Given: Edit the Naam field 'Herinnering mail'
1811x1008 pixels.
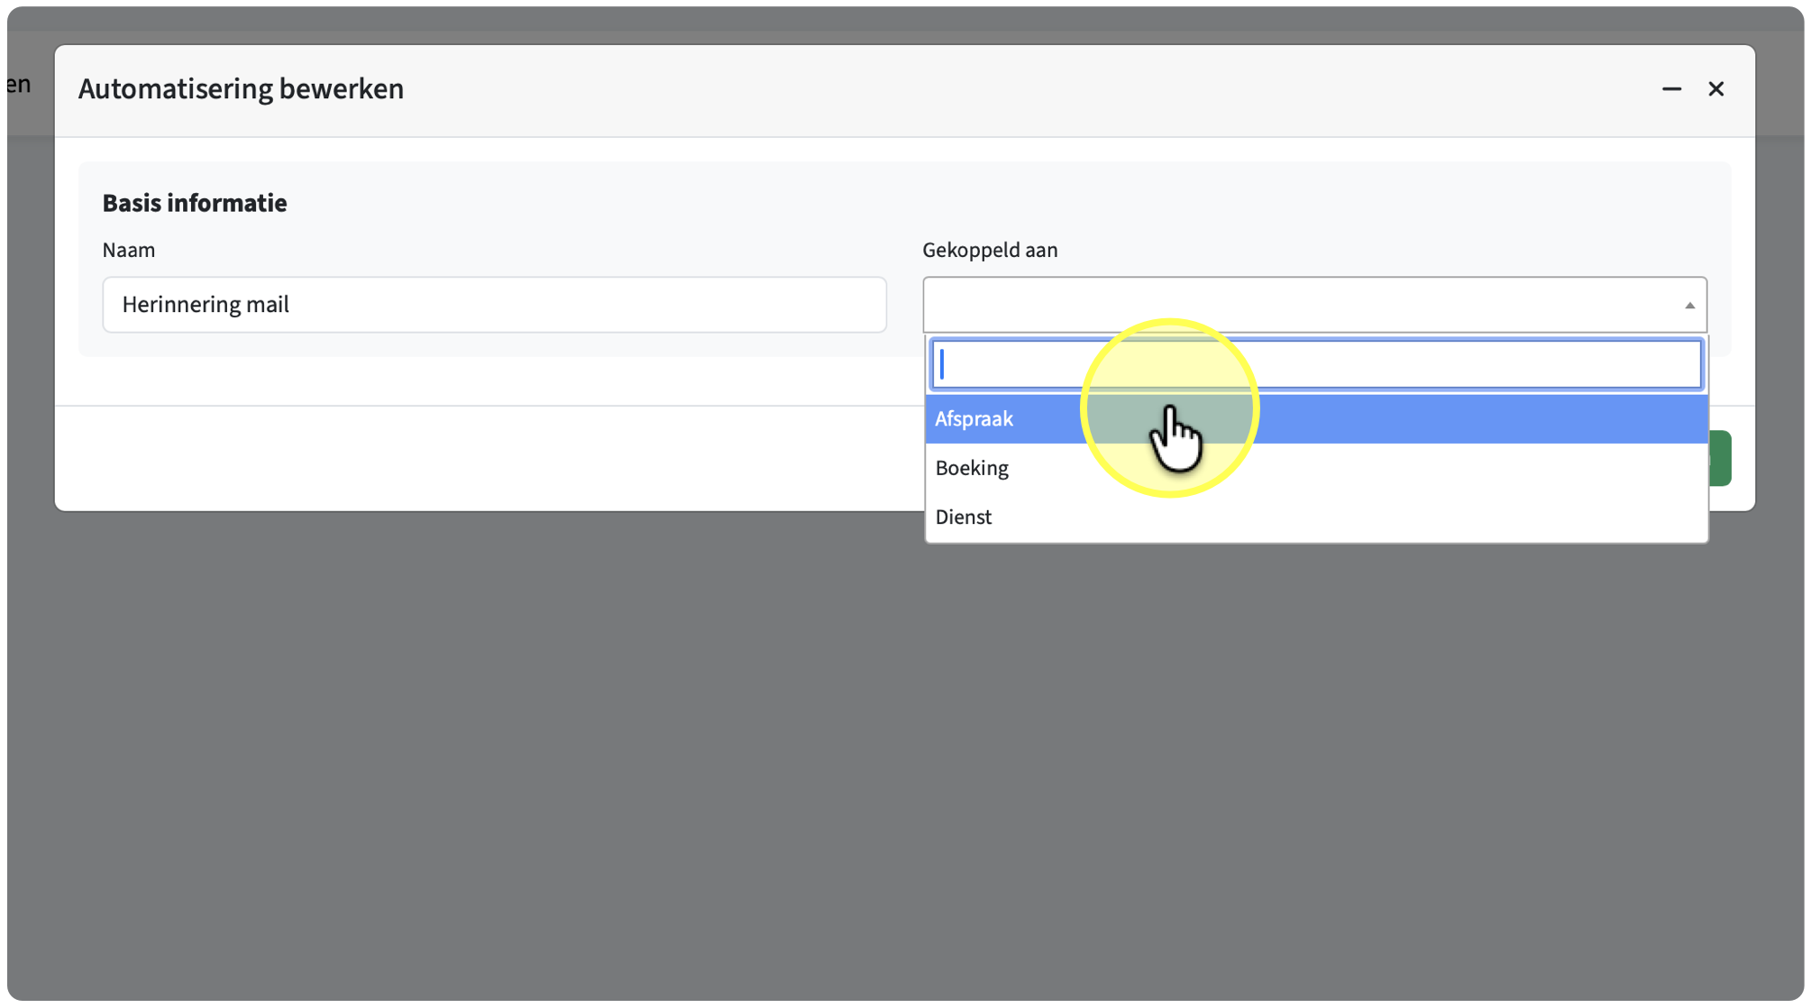Looking at the screenshot, I should click(x=494, y=305).
